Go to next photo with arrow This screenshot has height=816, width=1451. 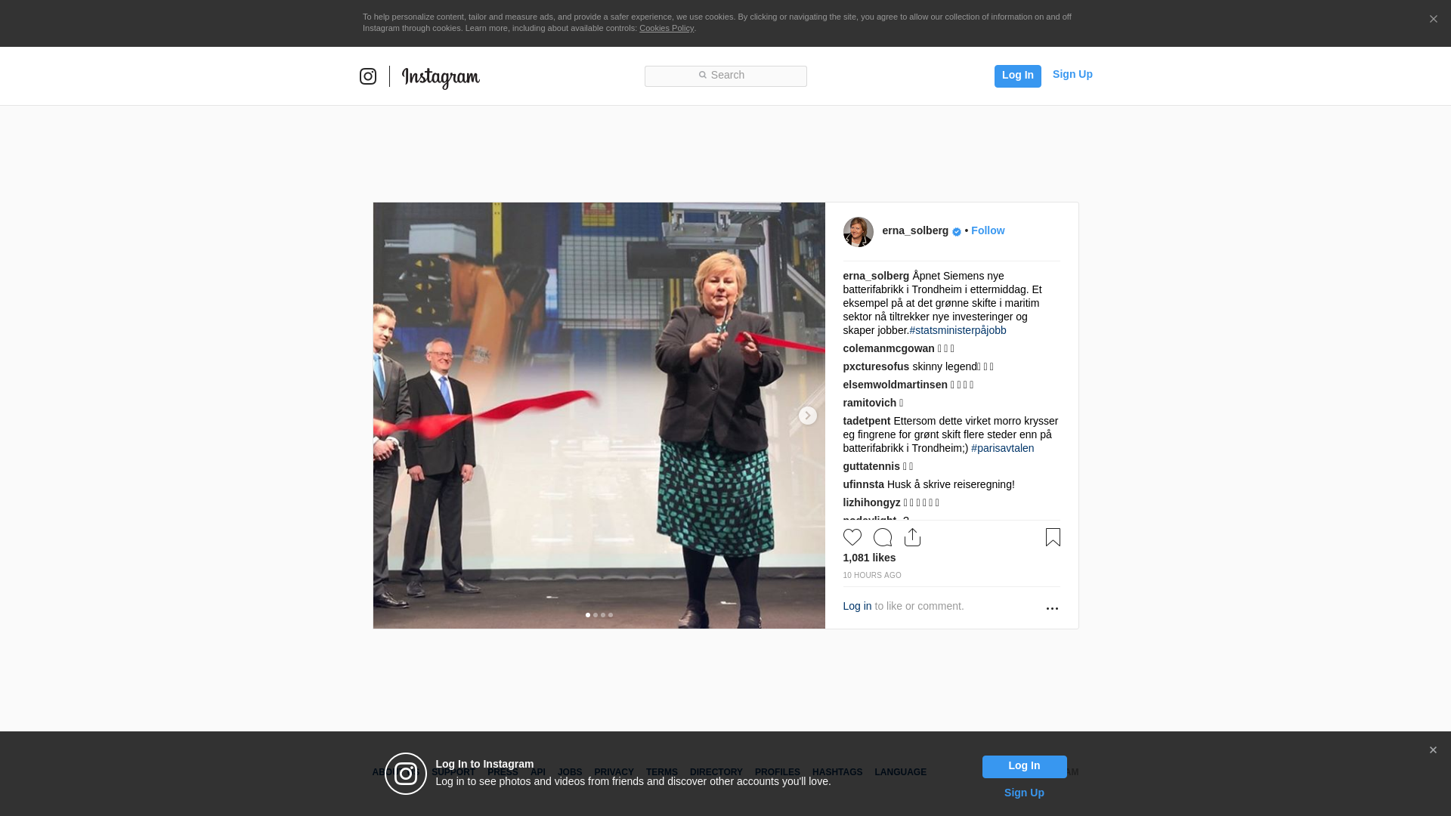coord(807,416)
